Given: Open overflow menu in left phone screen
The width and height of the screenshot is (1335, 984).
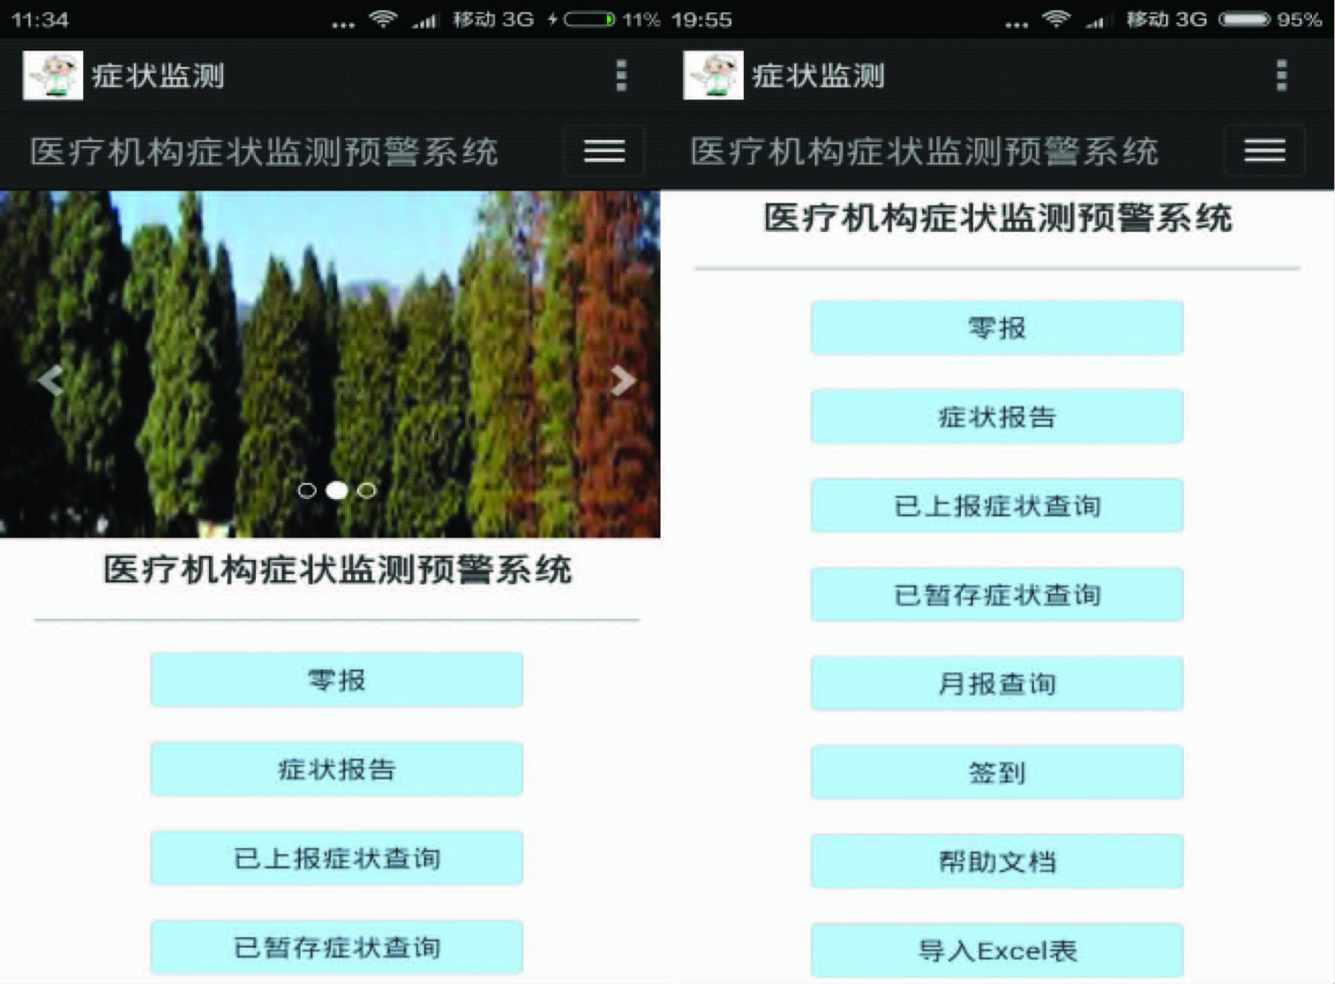Looking at the screenshot, I should 622,76.
